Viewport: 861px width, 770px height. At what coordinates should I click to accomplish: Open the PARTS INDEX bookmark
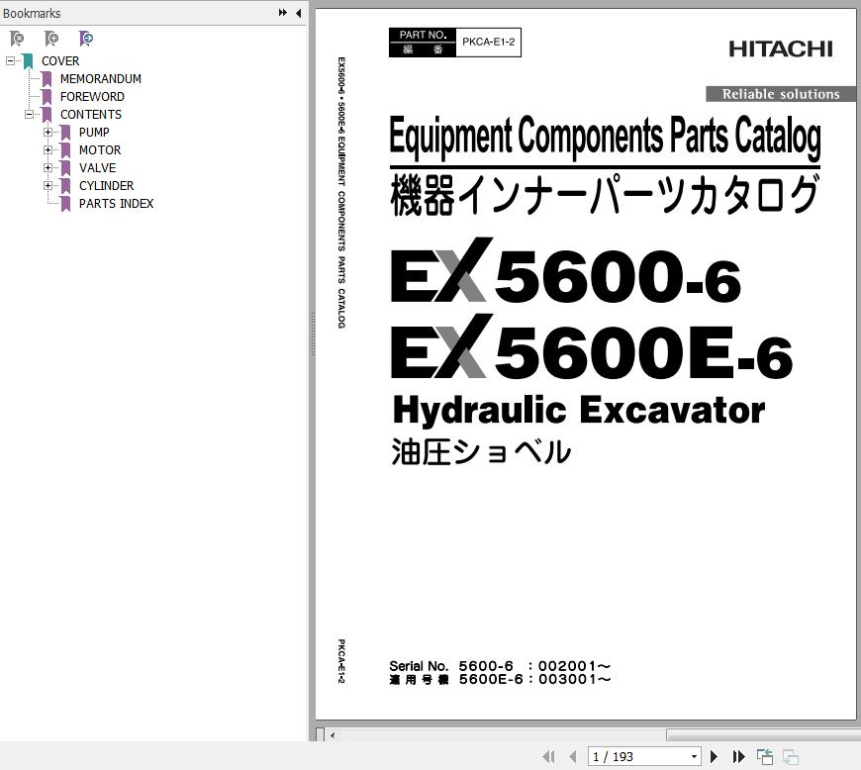point(117,203)
